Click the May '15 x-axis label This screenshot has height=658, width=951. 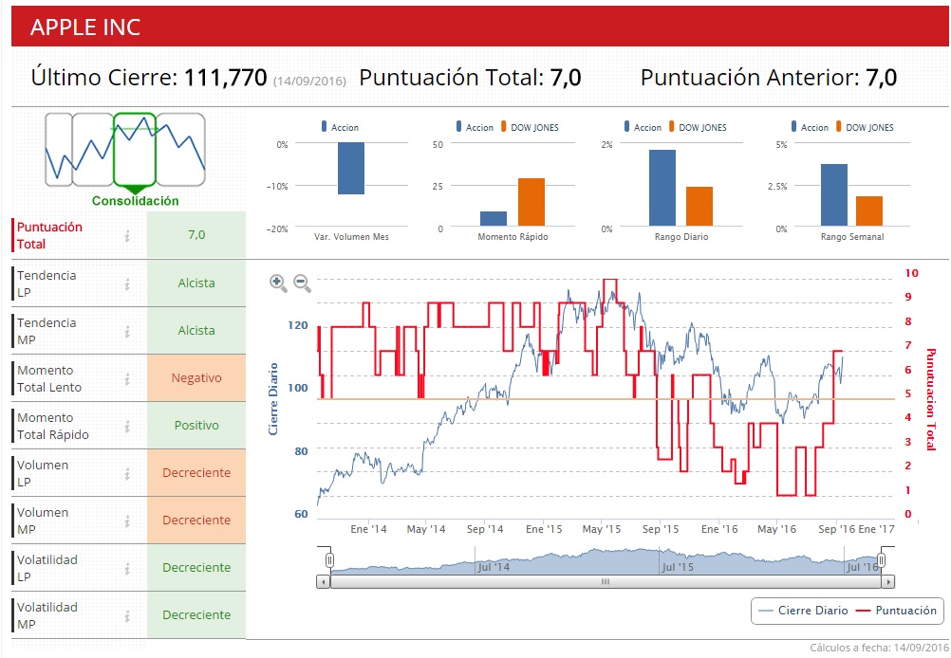click(x=602, y=529)
